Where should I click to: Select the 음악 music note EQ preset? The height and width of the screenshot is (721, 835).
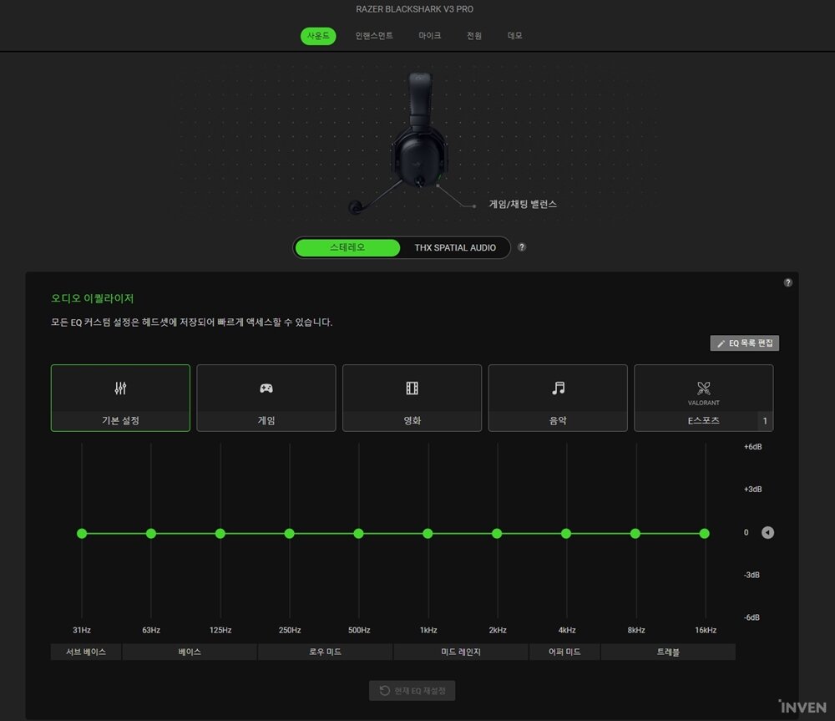click(x=558, y=398)
